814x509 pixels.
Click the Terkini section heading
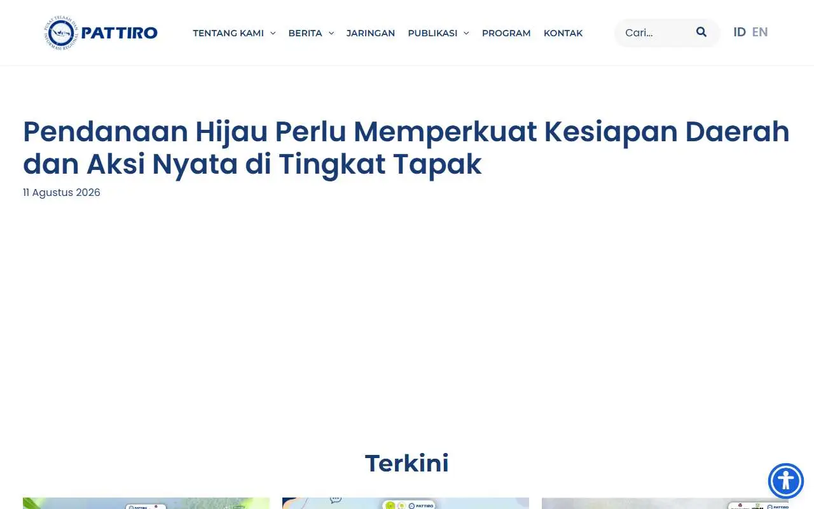click(x=407, y=463)
